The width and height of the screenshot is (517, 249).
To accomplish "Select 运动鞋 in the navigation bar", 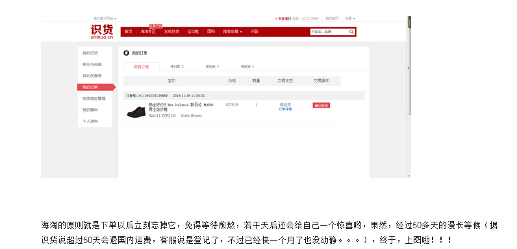I will coord(193,32).
